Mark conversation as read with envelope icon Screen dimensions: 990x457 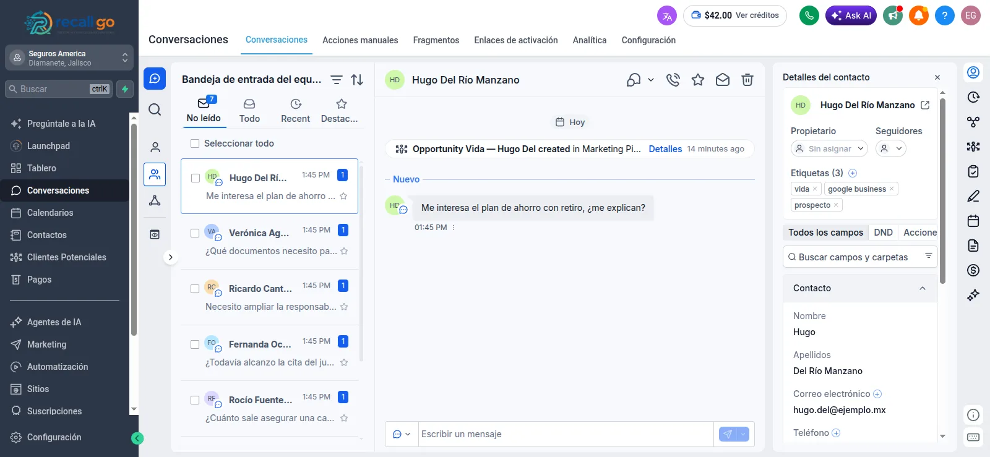[723, 80]
